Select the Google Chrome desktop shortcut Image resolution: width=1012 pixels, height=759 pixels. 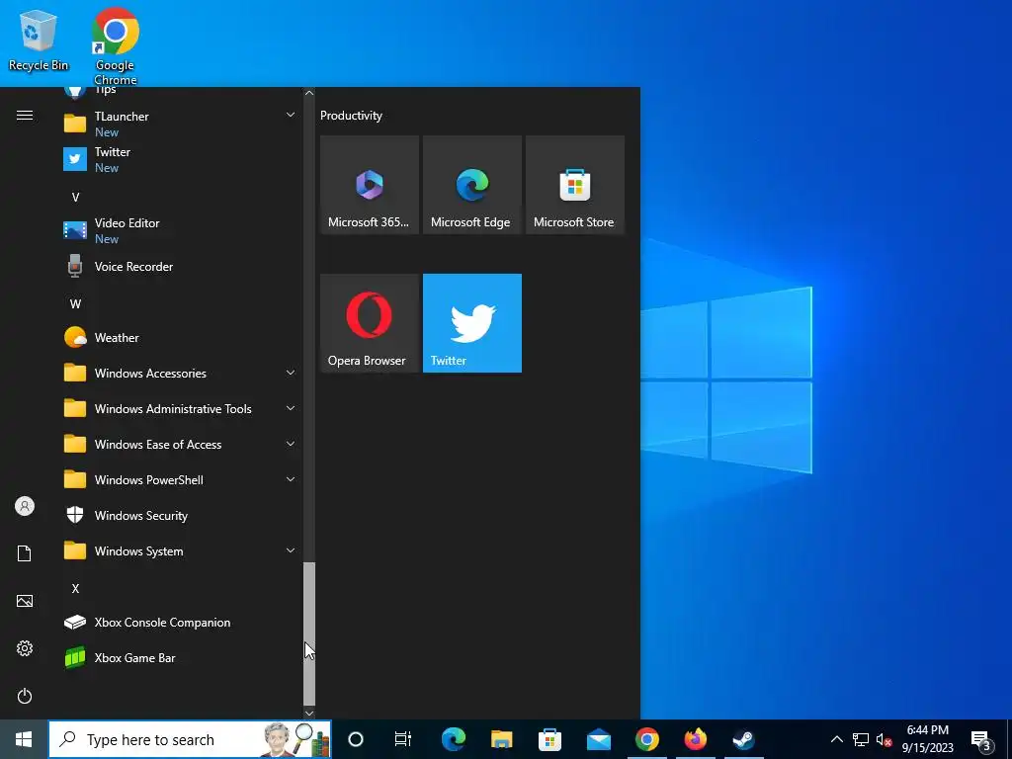pyautogui.click(x=115, y=46)
